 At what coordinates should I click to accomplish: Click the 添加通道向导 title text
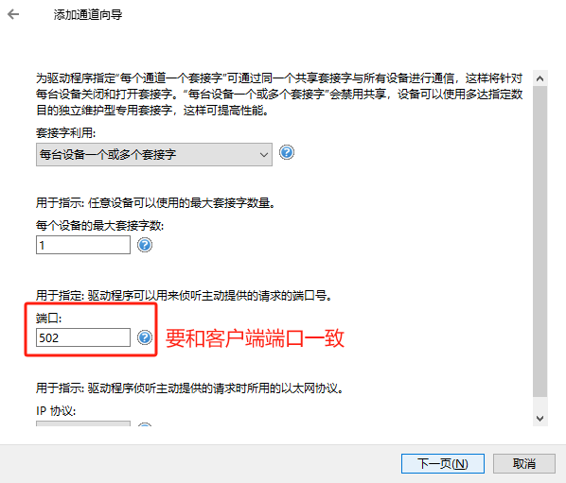pos(88,15)
